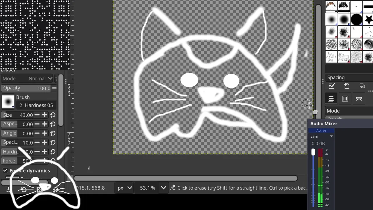
Task: Click the brush name field '2. Hardness 05'
Action: click(36, 105)
